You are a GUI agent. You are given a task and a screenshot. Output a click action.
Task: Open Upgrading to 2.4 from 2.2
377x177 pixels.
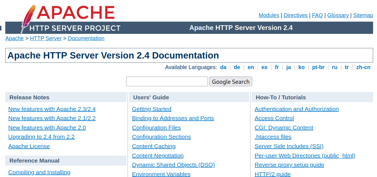pos(42,137)
